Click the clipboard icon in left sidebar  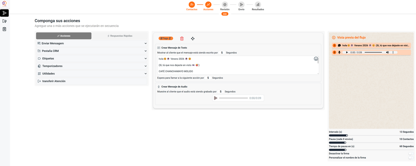4,29
